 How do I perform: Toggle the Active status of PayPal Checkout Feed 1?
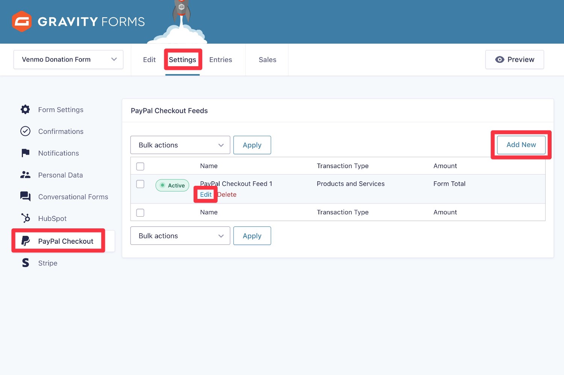pos(172,185)
